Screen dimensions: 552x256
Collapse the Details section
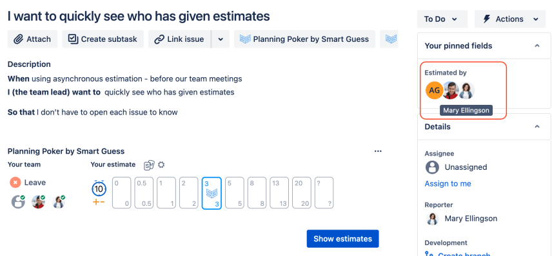point(537,127)
